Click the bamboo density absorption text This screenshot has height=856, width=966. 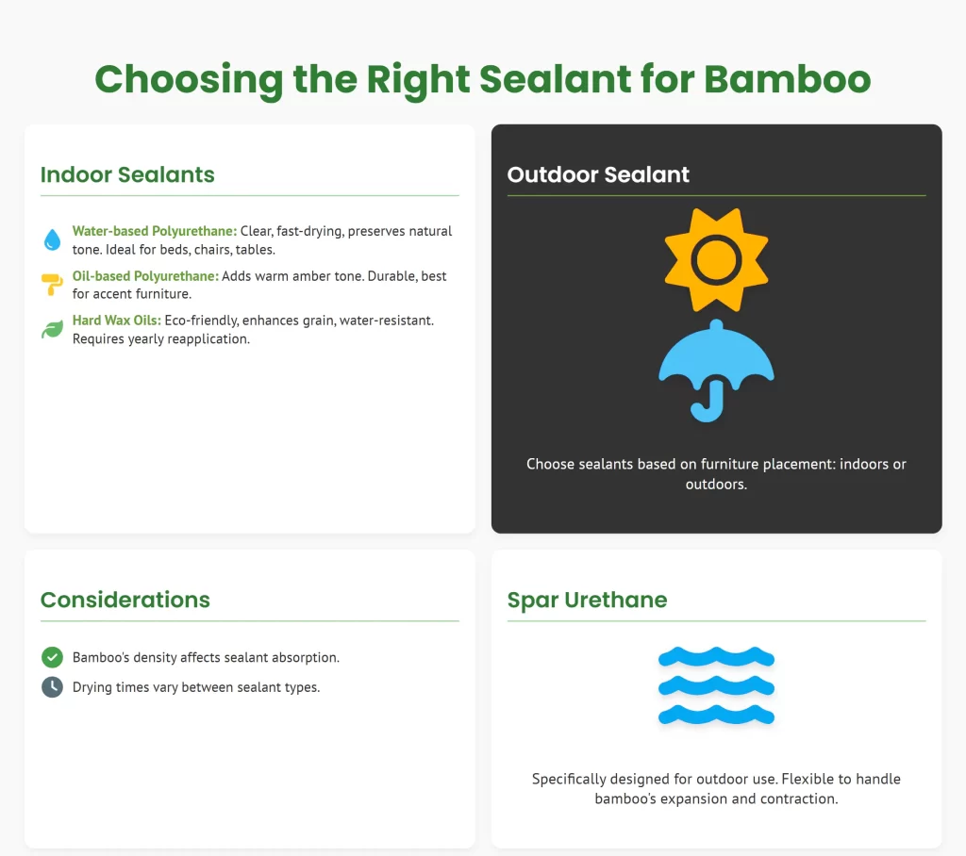[206, 657]
